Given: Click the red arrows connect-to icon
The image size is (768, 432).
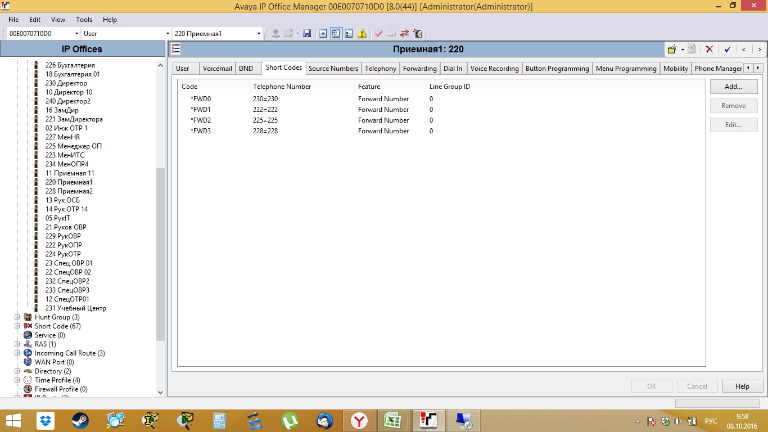Looking at the screenshot, I should (x=404, y=34).
